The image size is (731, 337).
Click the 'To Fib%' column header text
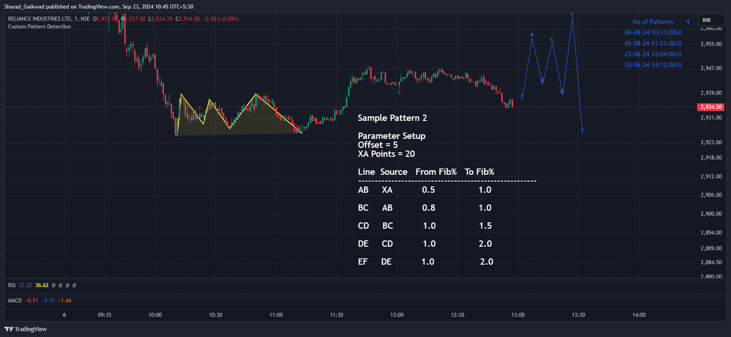479,172
